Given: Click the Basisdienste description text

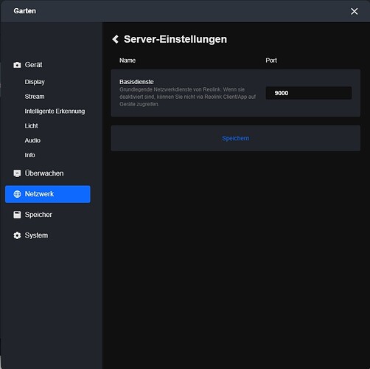Looking at the screenshot, I should pyautogui.click(x=188, y=97).
